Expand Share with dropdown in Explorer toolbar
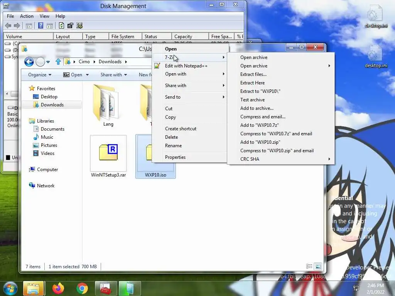This screenshot has height=296, width=395. tap(114, 75)
